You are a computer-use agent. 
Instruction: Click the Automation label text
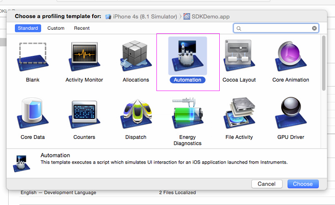click(187, 80)
